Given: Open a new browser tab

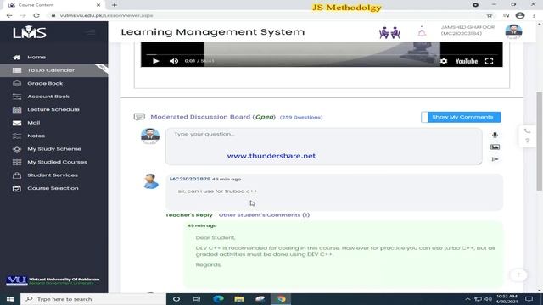Looking at the screenshot, I should pyautogui.click(x=115, y=5).
